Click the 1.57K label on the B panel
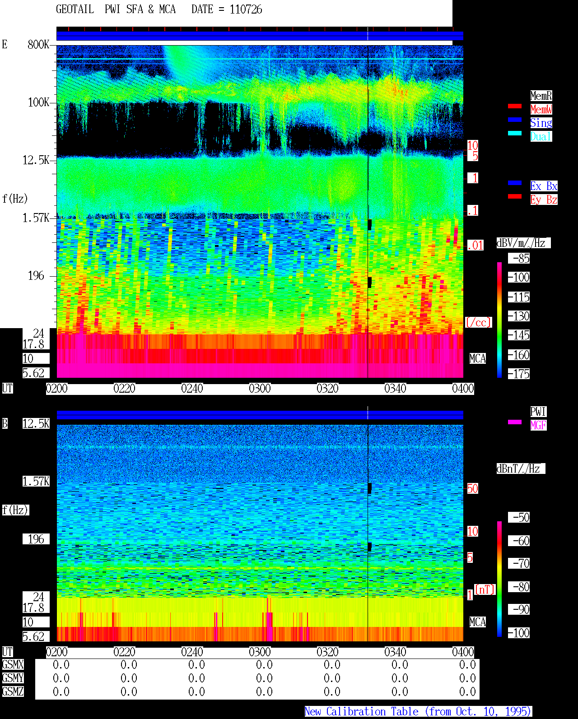 pos(36,481)
